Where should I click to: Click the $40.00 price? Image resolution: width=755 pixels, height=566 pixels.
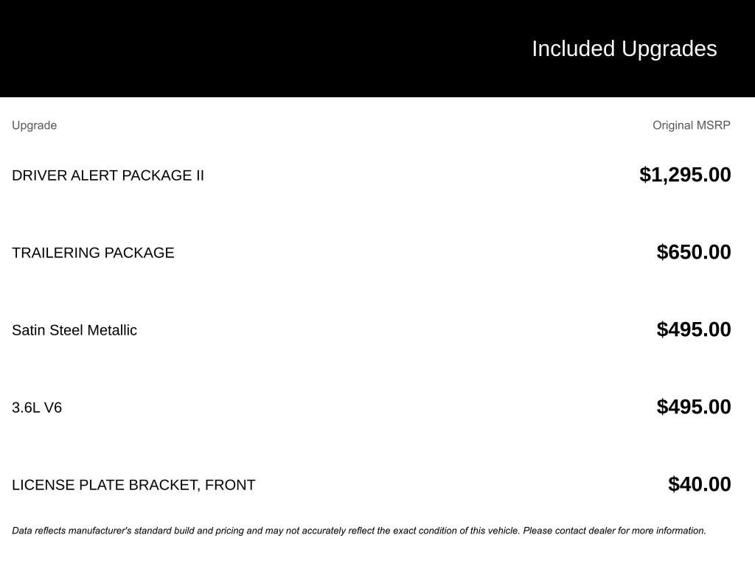pyautogui.click(x=699, y=484)
